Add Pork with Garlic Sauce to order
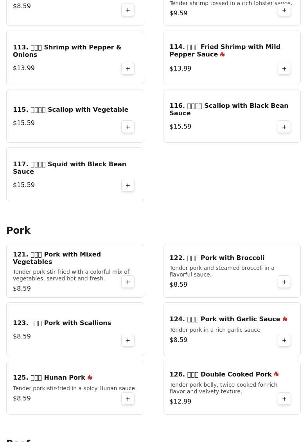307x442 pixels. click(284, 340)
